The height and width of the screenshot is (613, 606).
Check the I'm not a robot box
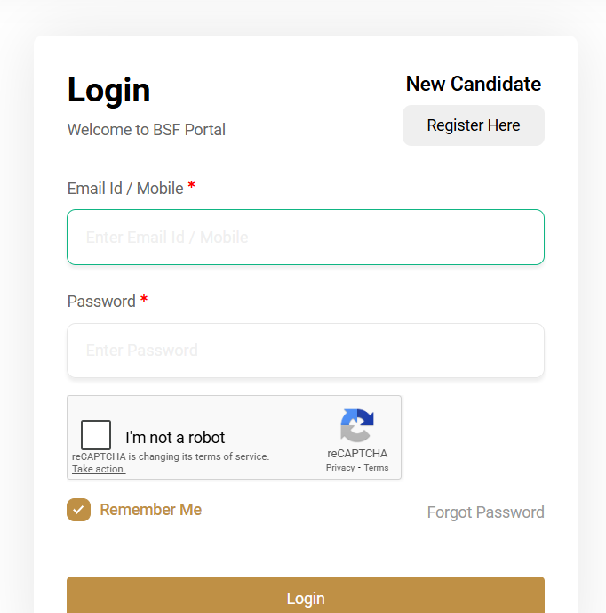coord(96,435)
